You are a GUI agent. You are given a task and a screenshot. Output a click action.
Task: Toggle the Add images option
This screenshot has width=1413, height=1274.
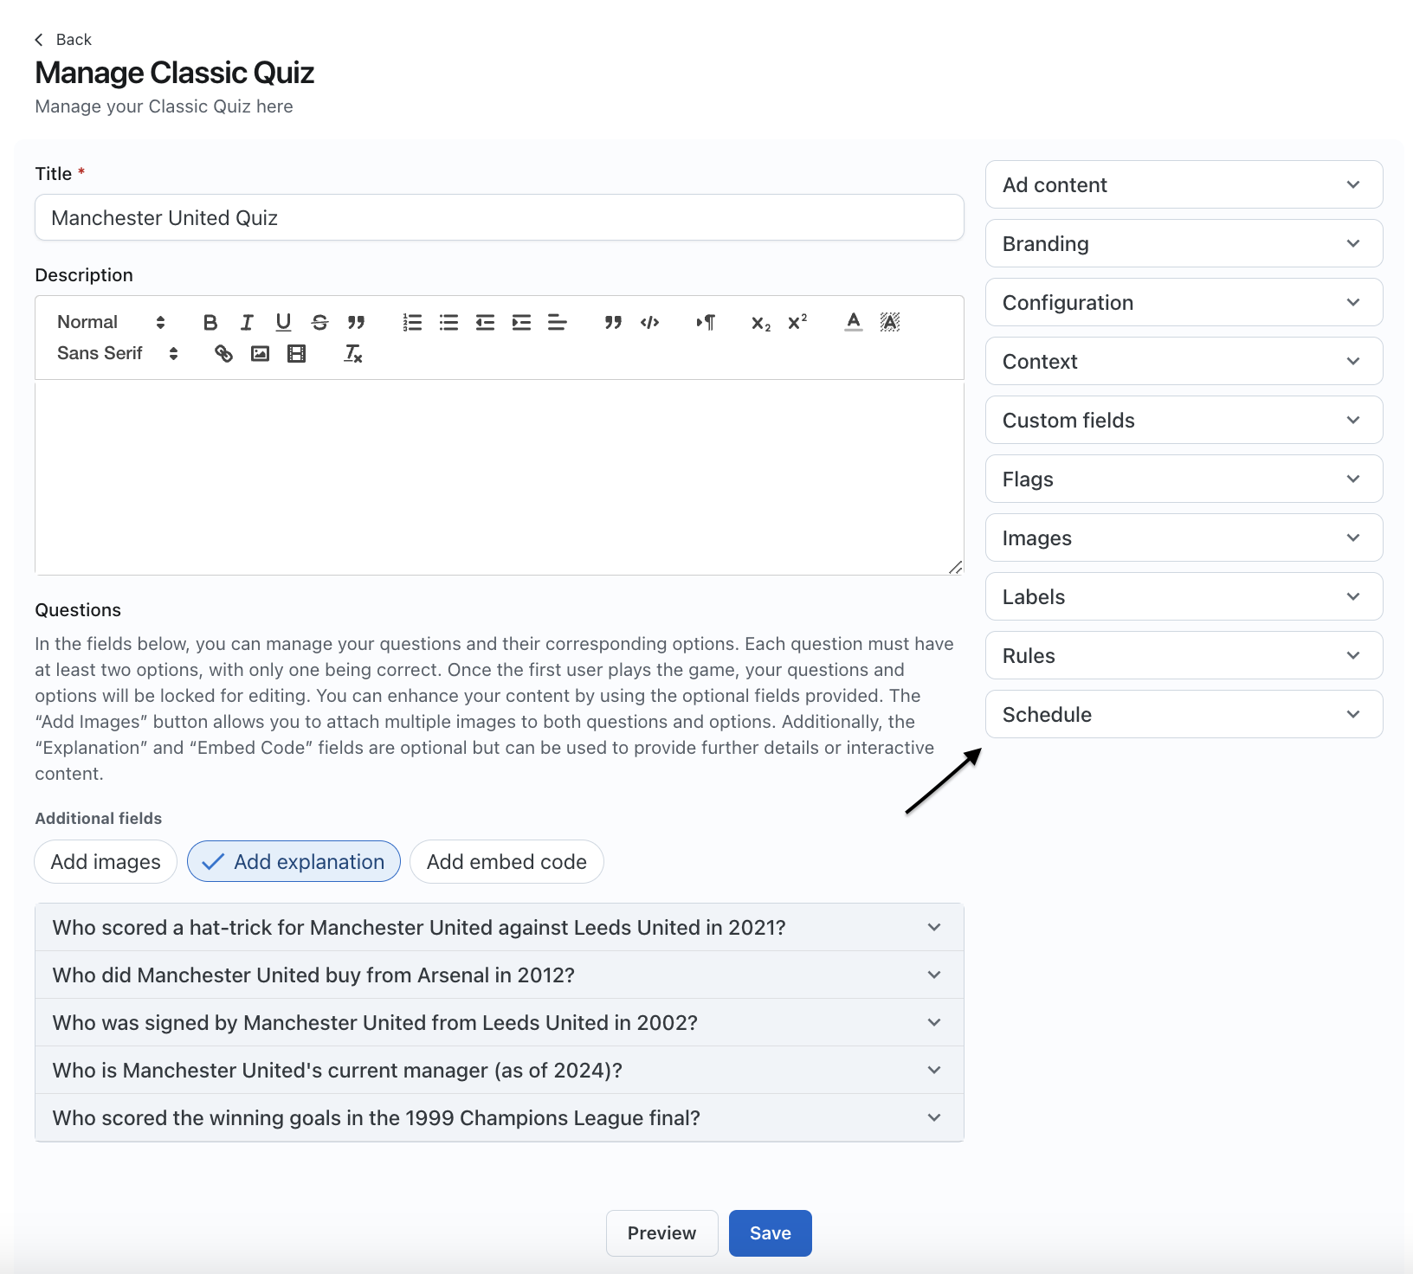click(106, 862)
